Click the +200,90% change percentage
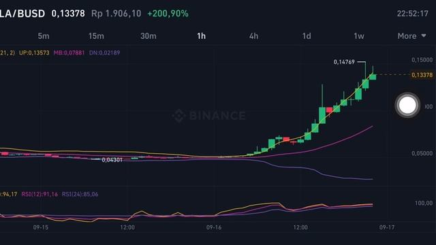Screen dimensions: 436x245 168,14
